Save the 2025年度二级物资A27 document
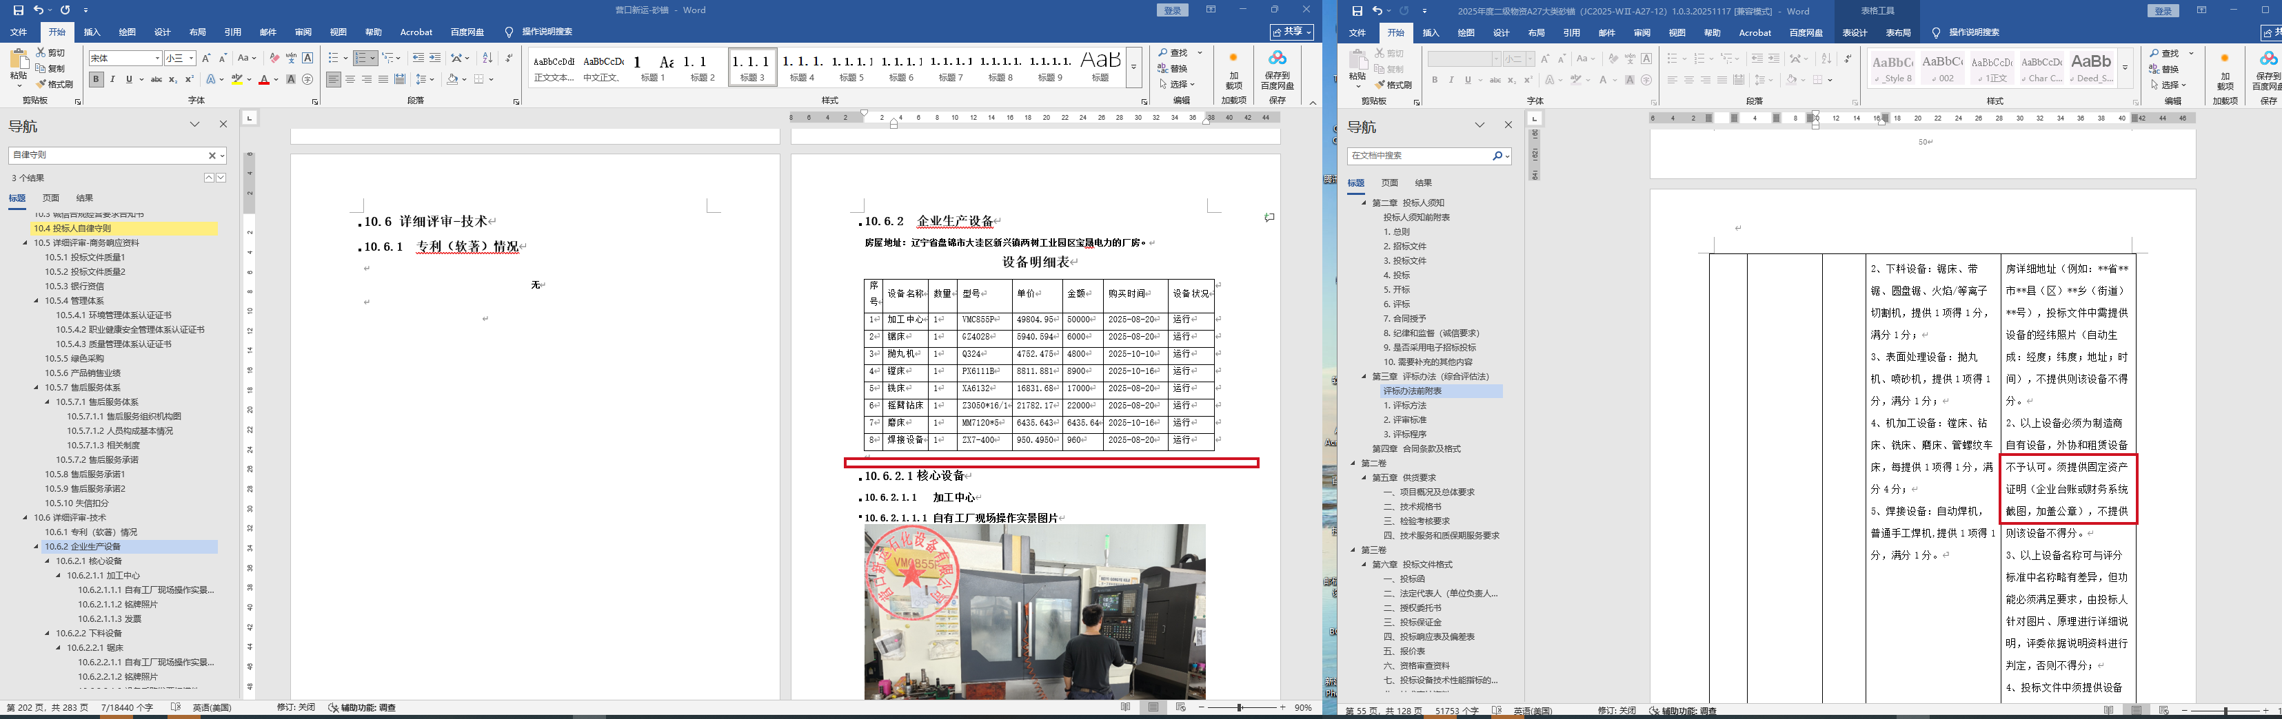This screenshot has height=719, width=2282. click(1356, 10)
